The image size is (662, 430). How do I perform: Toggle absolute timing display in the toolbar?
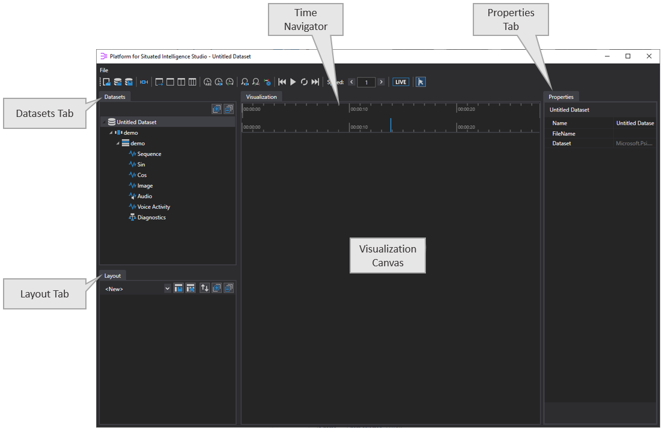(x=207, y=82)
